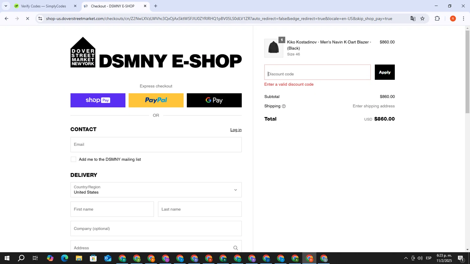Close the Checkout - DSMNY E-SHOP tab

coord(145,6)
